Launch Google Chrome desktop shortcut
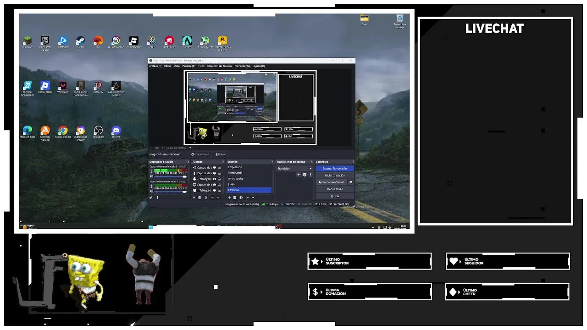 (x=63, y=132)
